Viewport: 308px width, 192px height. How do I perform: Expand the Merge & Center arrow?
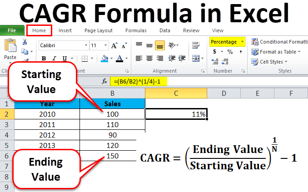pos(202,58)
